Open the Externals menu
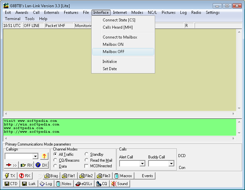This screenshot has height=190, width=245. click(52, 13)
